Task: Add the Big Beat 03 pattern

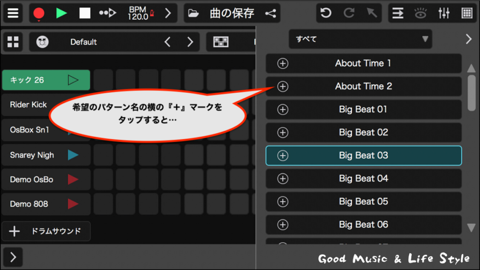Action: [283, 156]
